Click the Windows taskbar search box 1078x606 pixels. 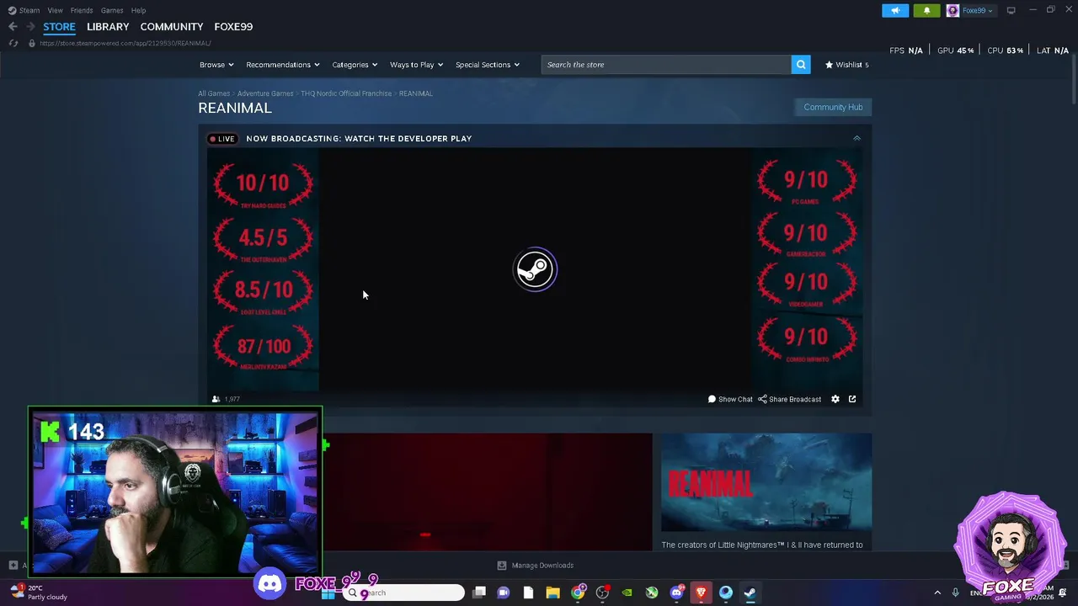coord(404,593)
